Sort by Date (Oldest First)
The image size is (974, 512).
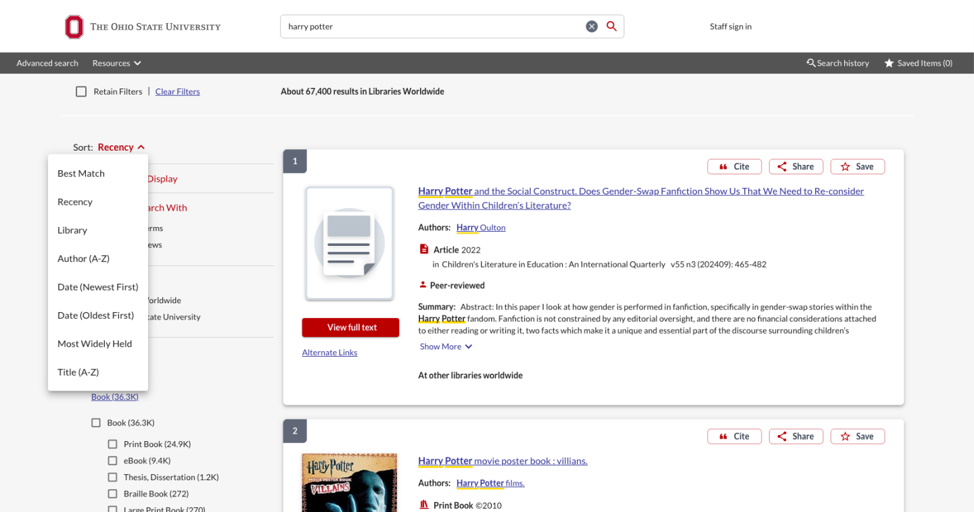click(x=98, y=315)
